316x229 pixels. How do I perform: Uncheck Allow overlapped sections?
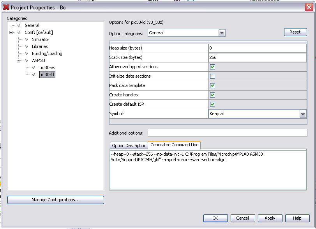click(x=212, y=67)
